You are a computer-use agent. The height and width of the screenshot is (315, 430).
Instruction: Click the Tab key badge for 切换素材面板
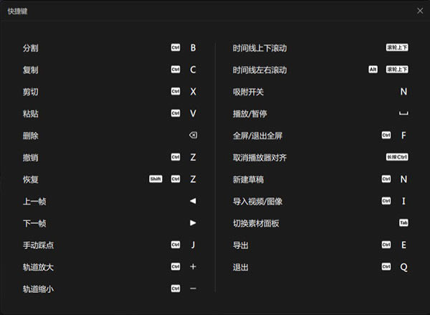point(403,223)
